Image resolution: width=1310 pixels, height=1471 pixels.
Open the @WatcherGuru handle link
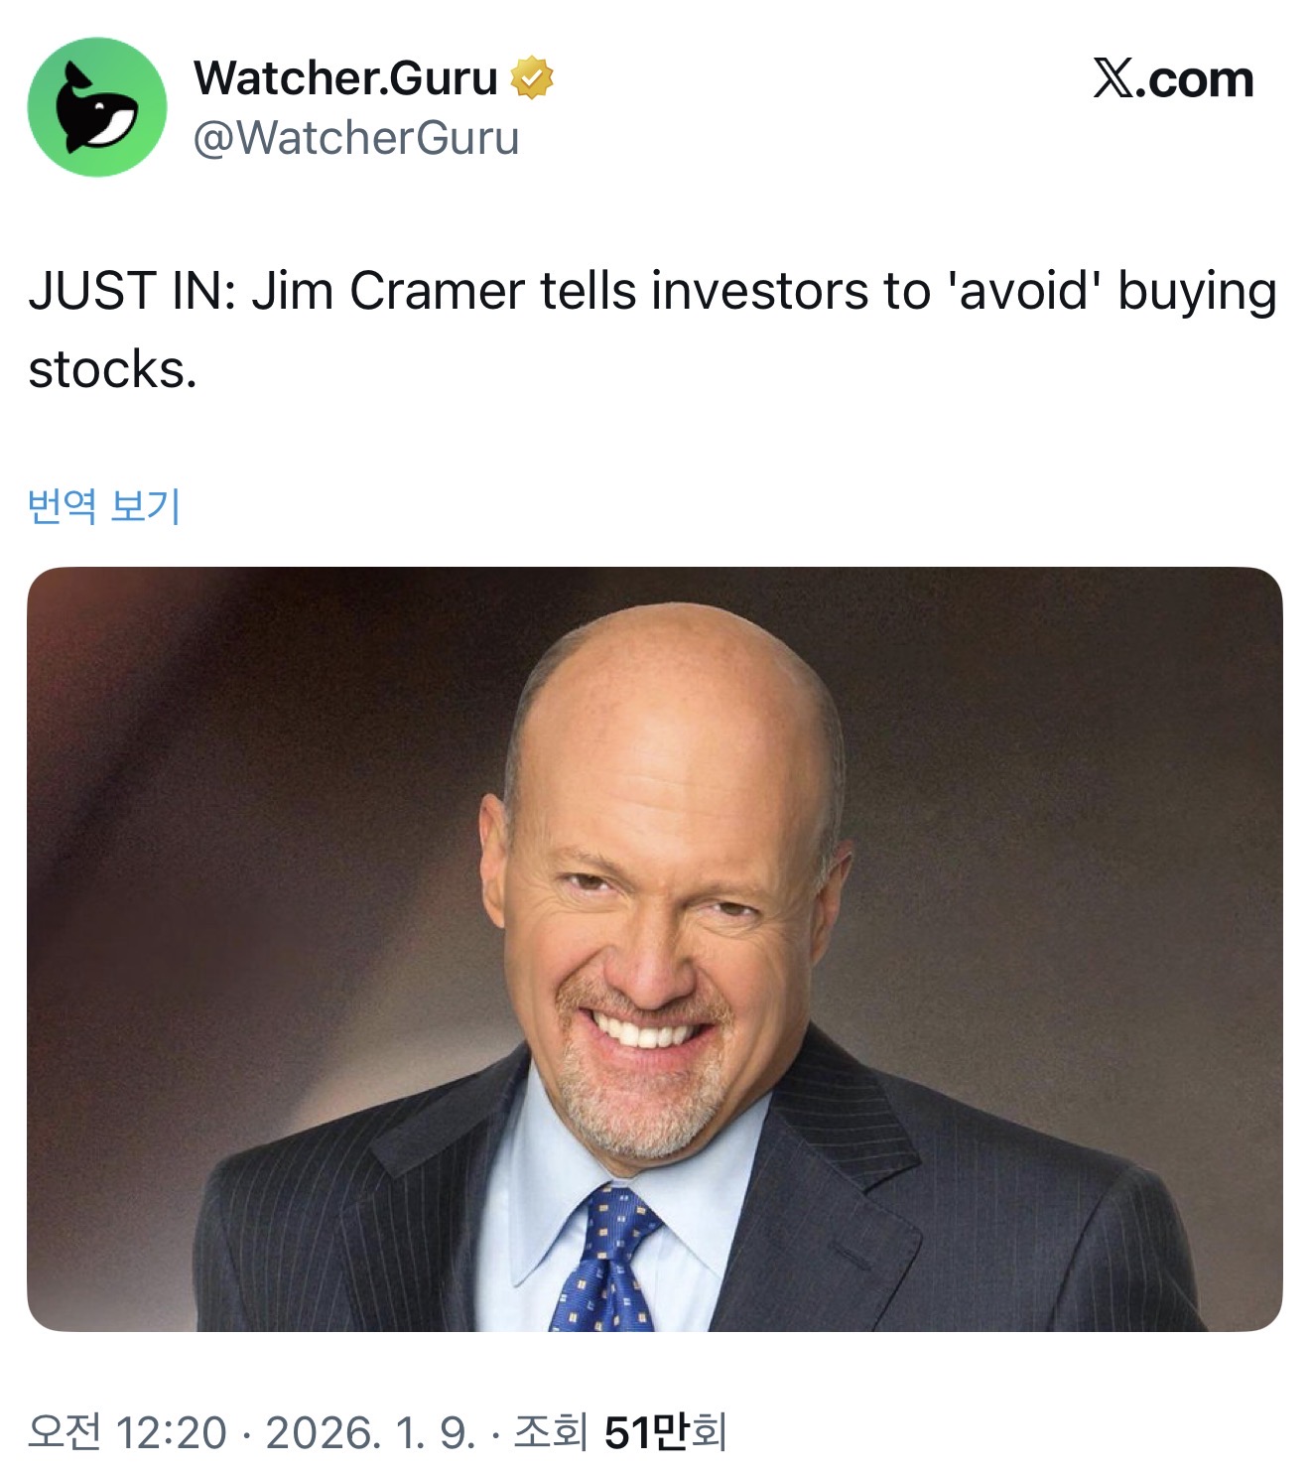pyautogui.click(x=356, y=138)
